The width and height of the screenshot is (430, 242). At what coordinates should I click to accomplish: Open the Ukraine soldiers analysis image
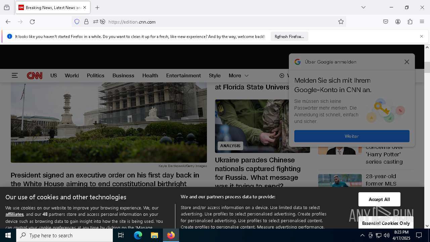[x=262, y=126]
